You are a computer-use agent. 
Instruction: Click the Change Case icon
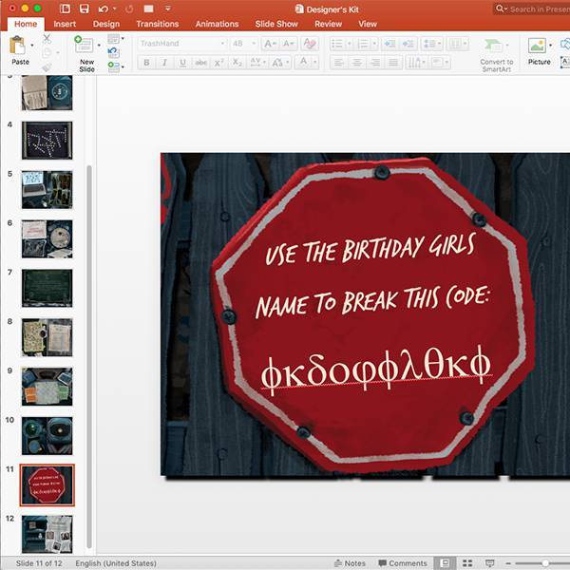[279, 63]
